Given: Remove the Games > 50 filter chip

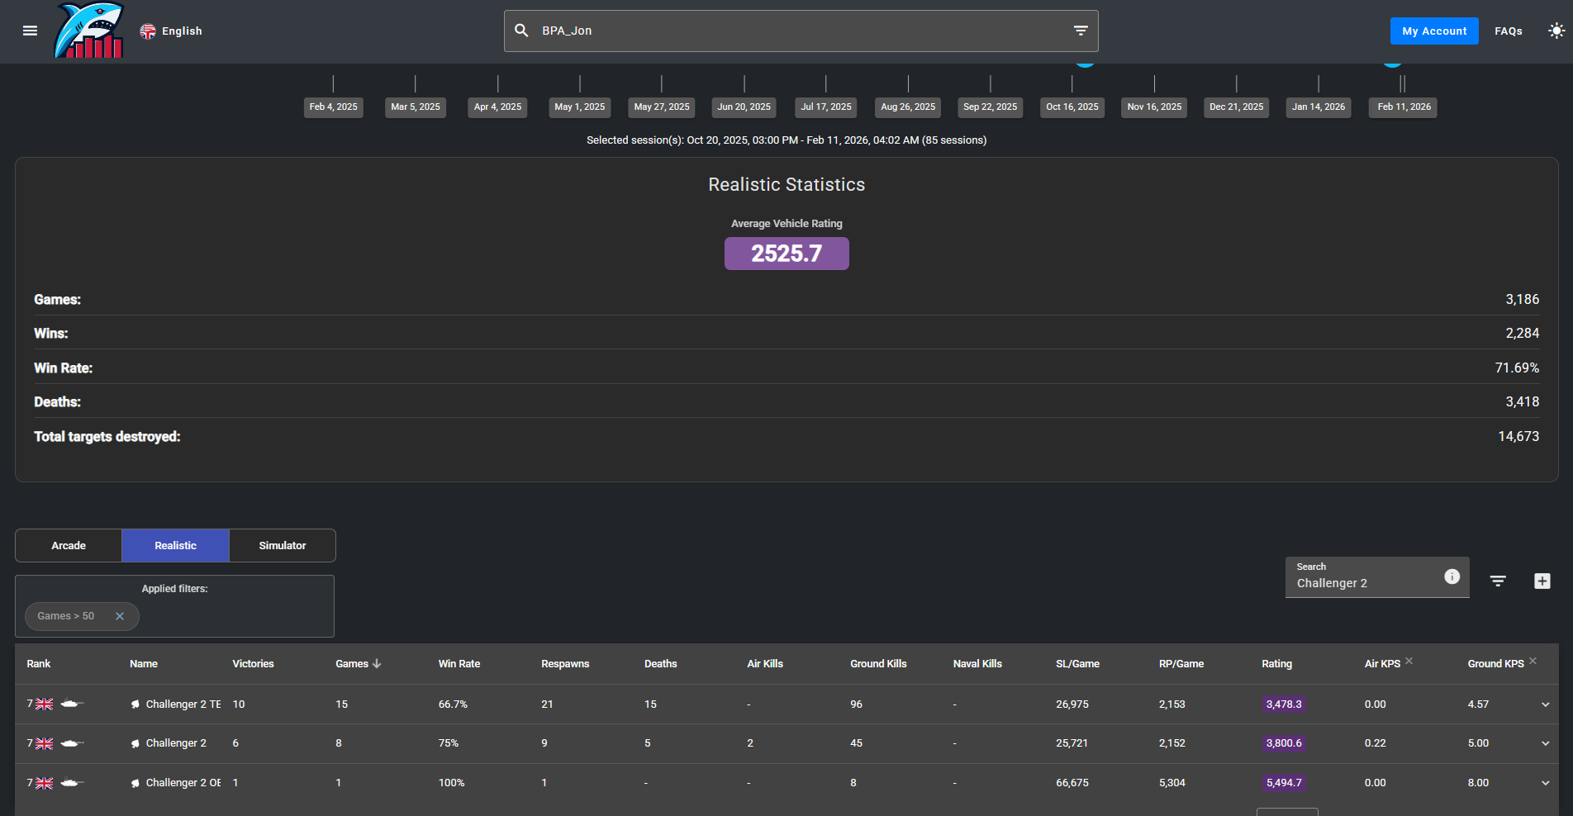Looking at the screenshot, I should click(x=120, y=616).
